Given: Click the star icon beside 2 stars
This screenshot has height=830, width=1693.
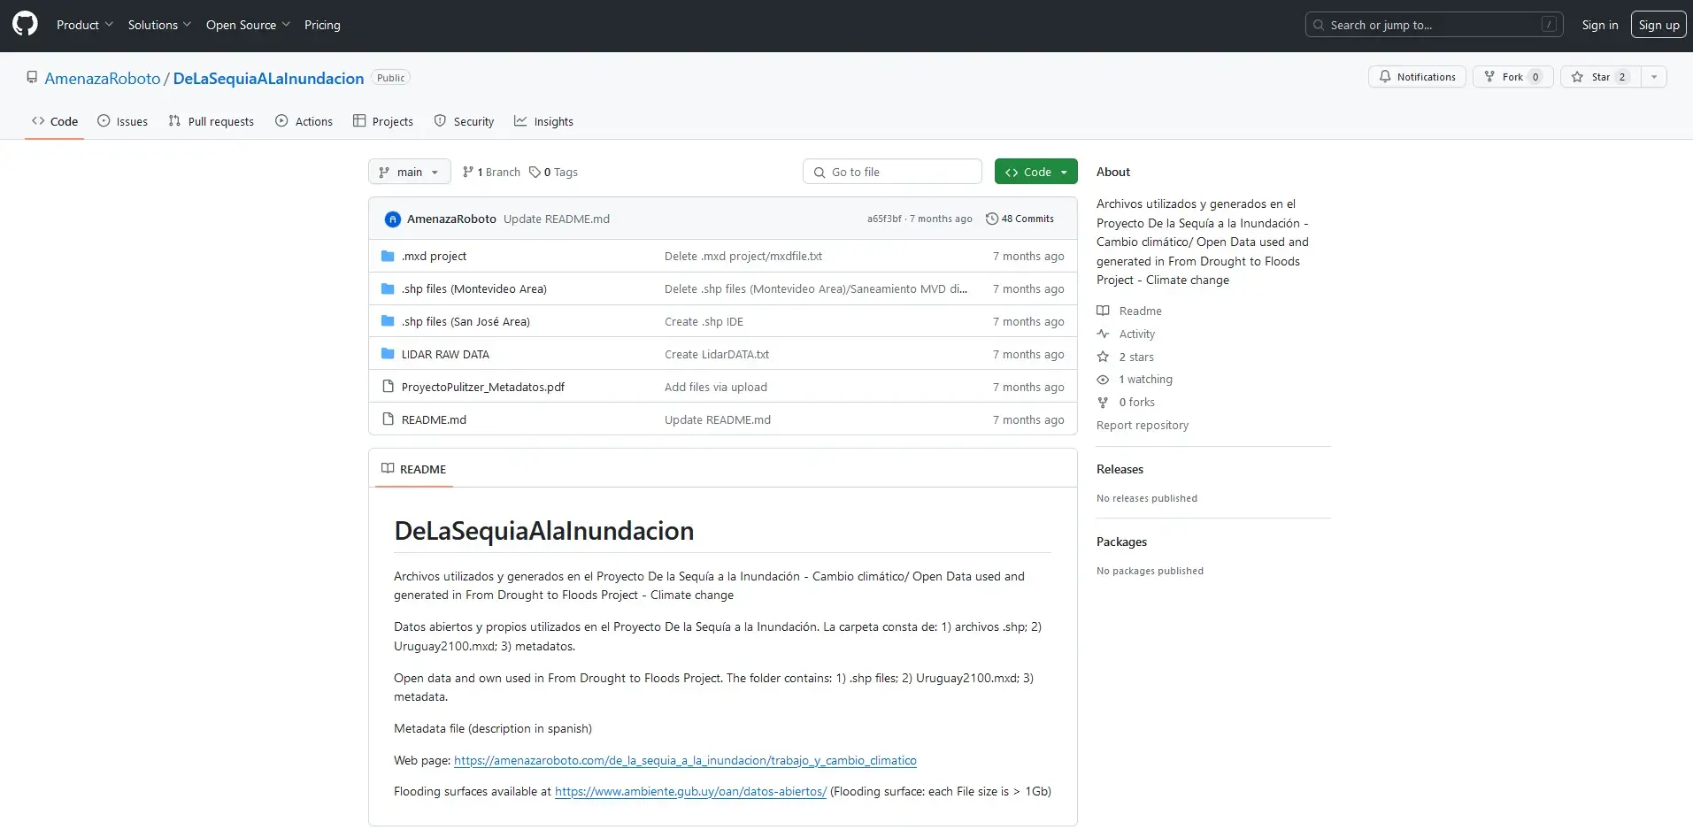Looking at the screenshot, I should coord(1103,357).
